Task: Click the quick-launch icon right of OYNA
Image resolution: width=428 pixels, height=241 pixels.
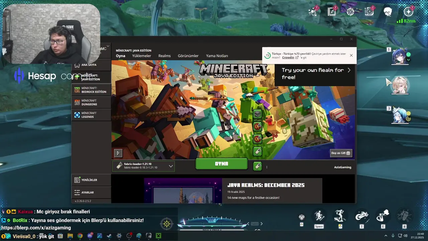Action: pos(257,166)
